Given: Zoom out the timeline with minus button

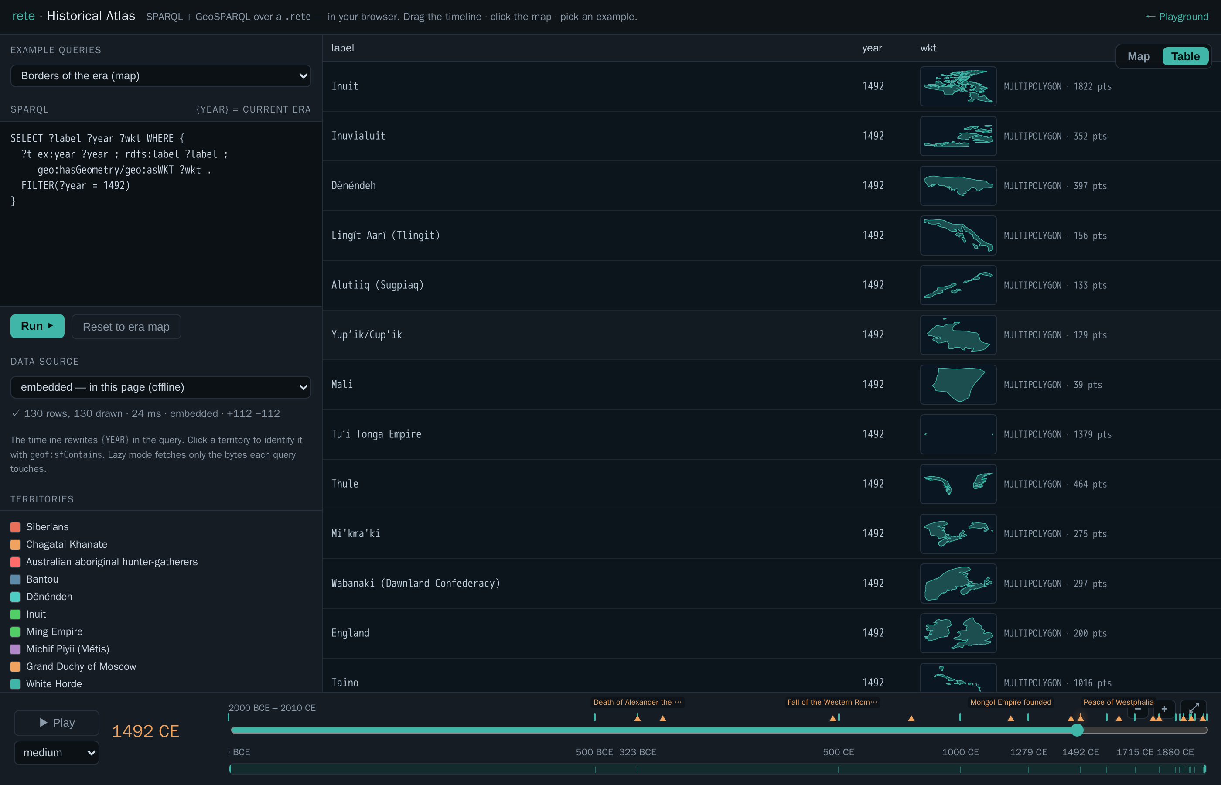Looking at the screenshot, I should [x=1137, y=709].
